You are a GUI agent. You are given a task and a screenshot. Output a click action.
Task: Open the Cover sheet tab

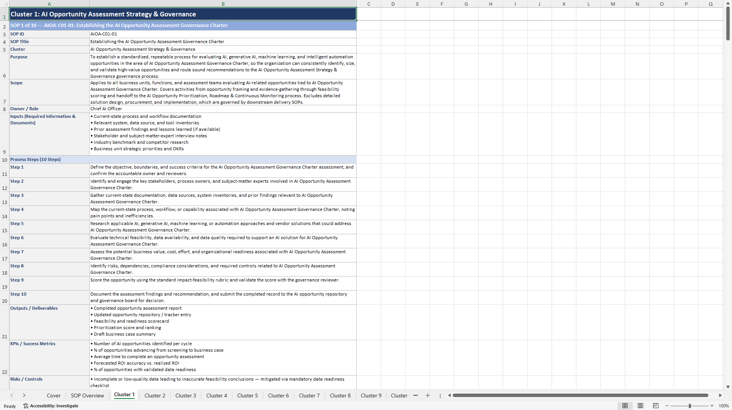tap(54, 396)
